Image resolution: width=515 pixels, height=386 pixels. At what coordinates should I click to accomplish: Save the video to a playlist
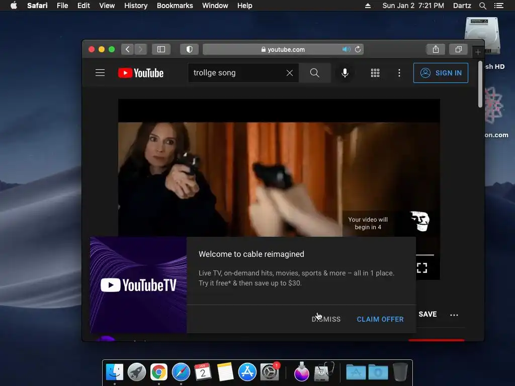(427, 314)
